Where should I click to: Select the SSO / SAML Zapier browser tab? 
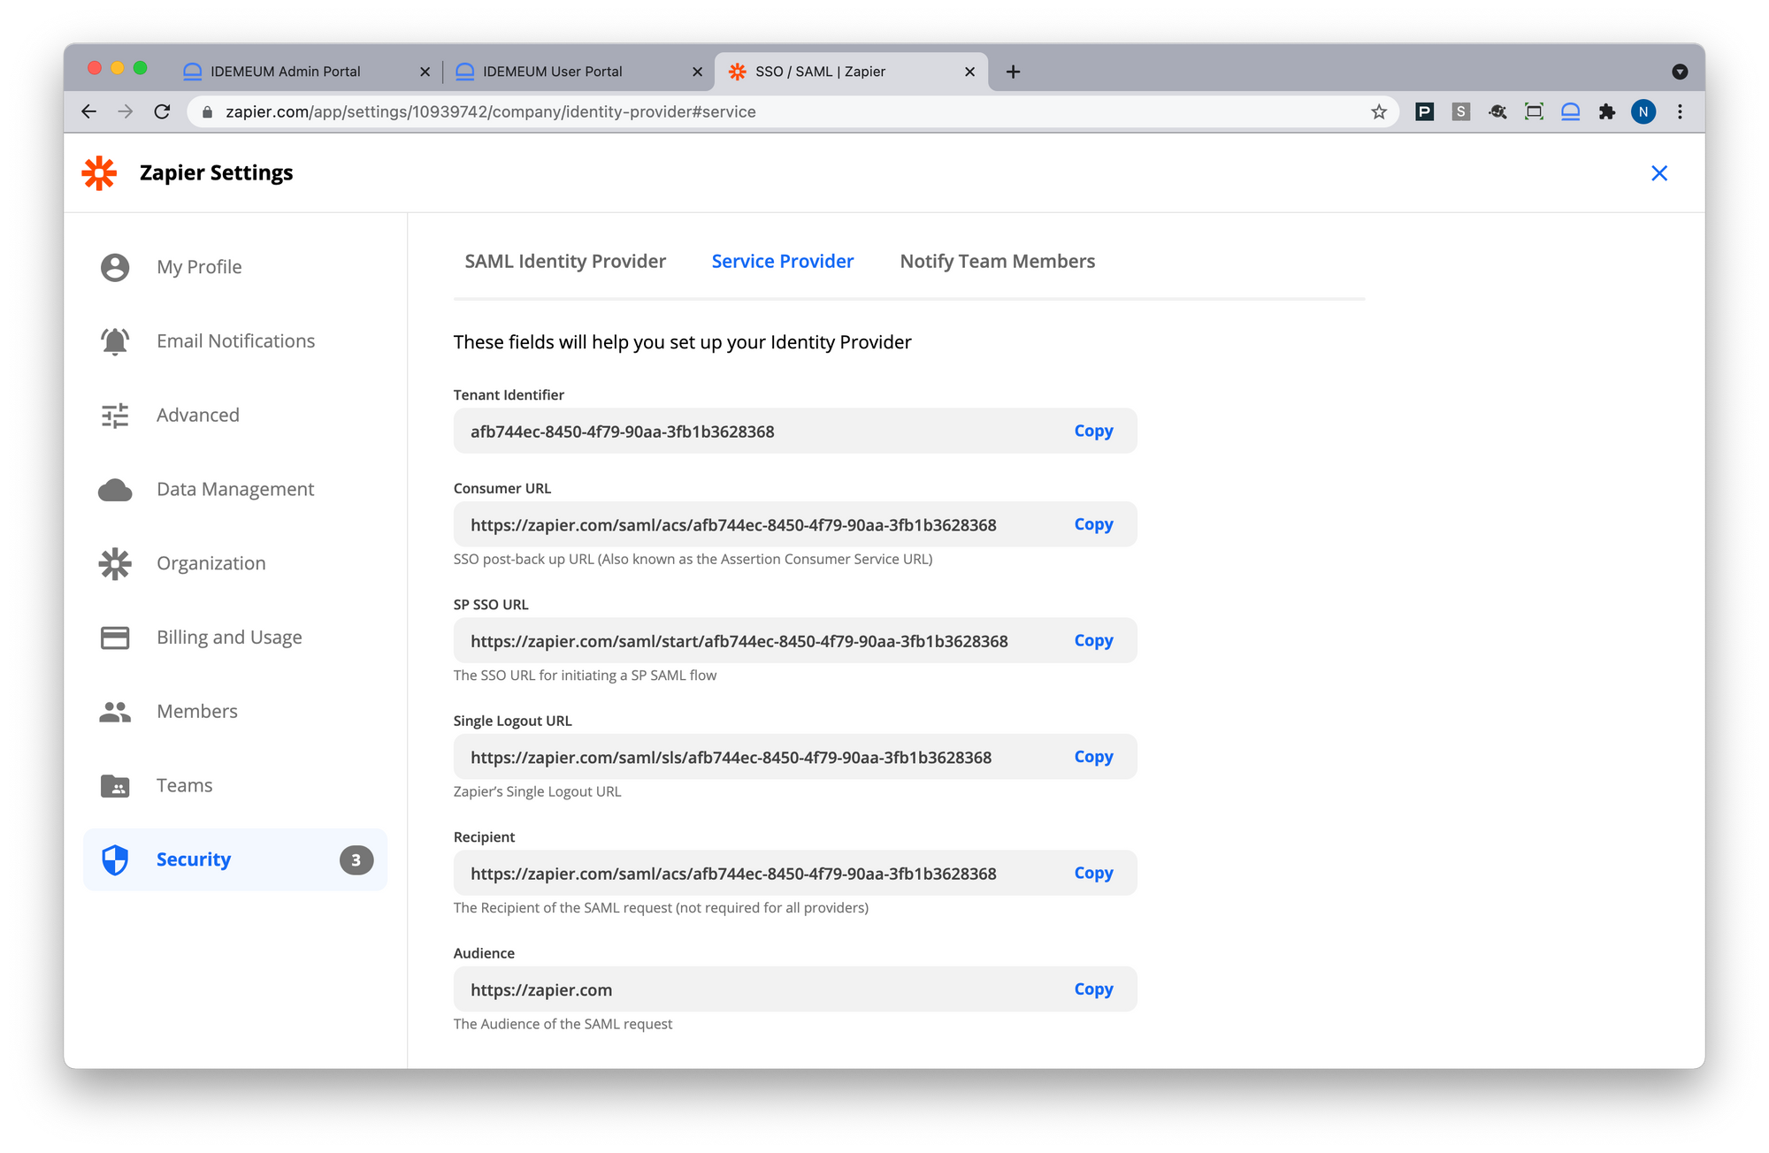(x=849, y=72)
